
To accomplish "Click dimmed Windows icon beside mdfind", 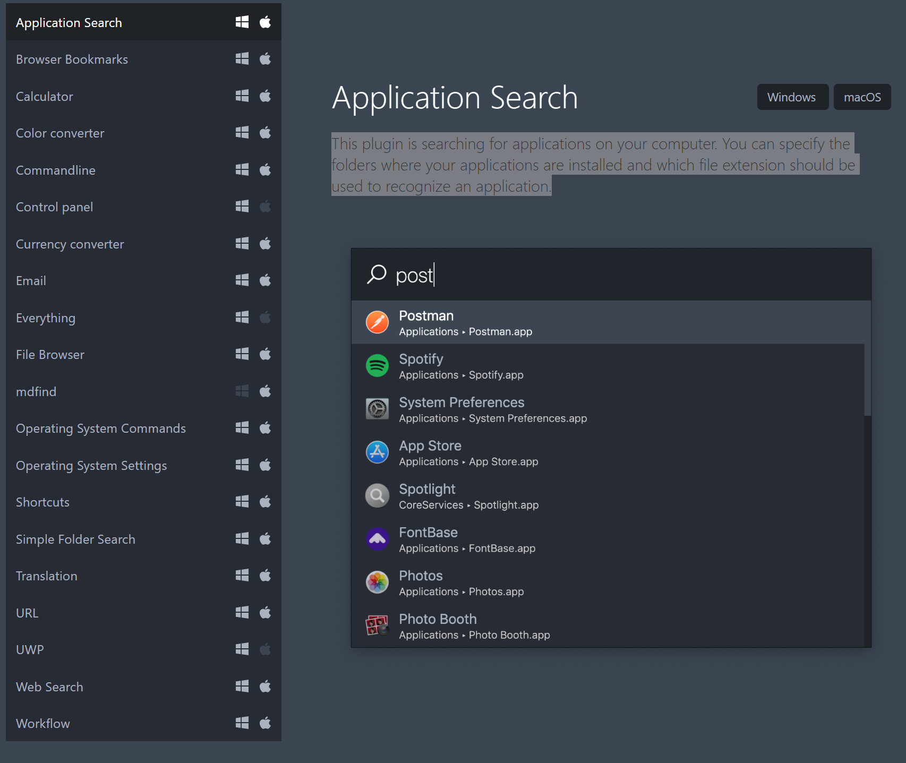I will pyautogui.click(x=242, y=391).
